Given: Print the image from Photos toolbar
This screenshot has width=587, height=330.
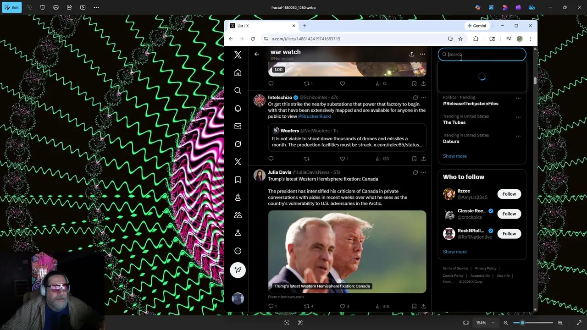Looking at the screenshot, I should coord(56,7).
